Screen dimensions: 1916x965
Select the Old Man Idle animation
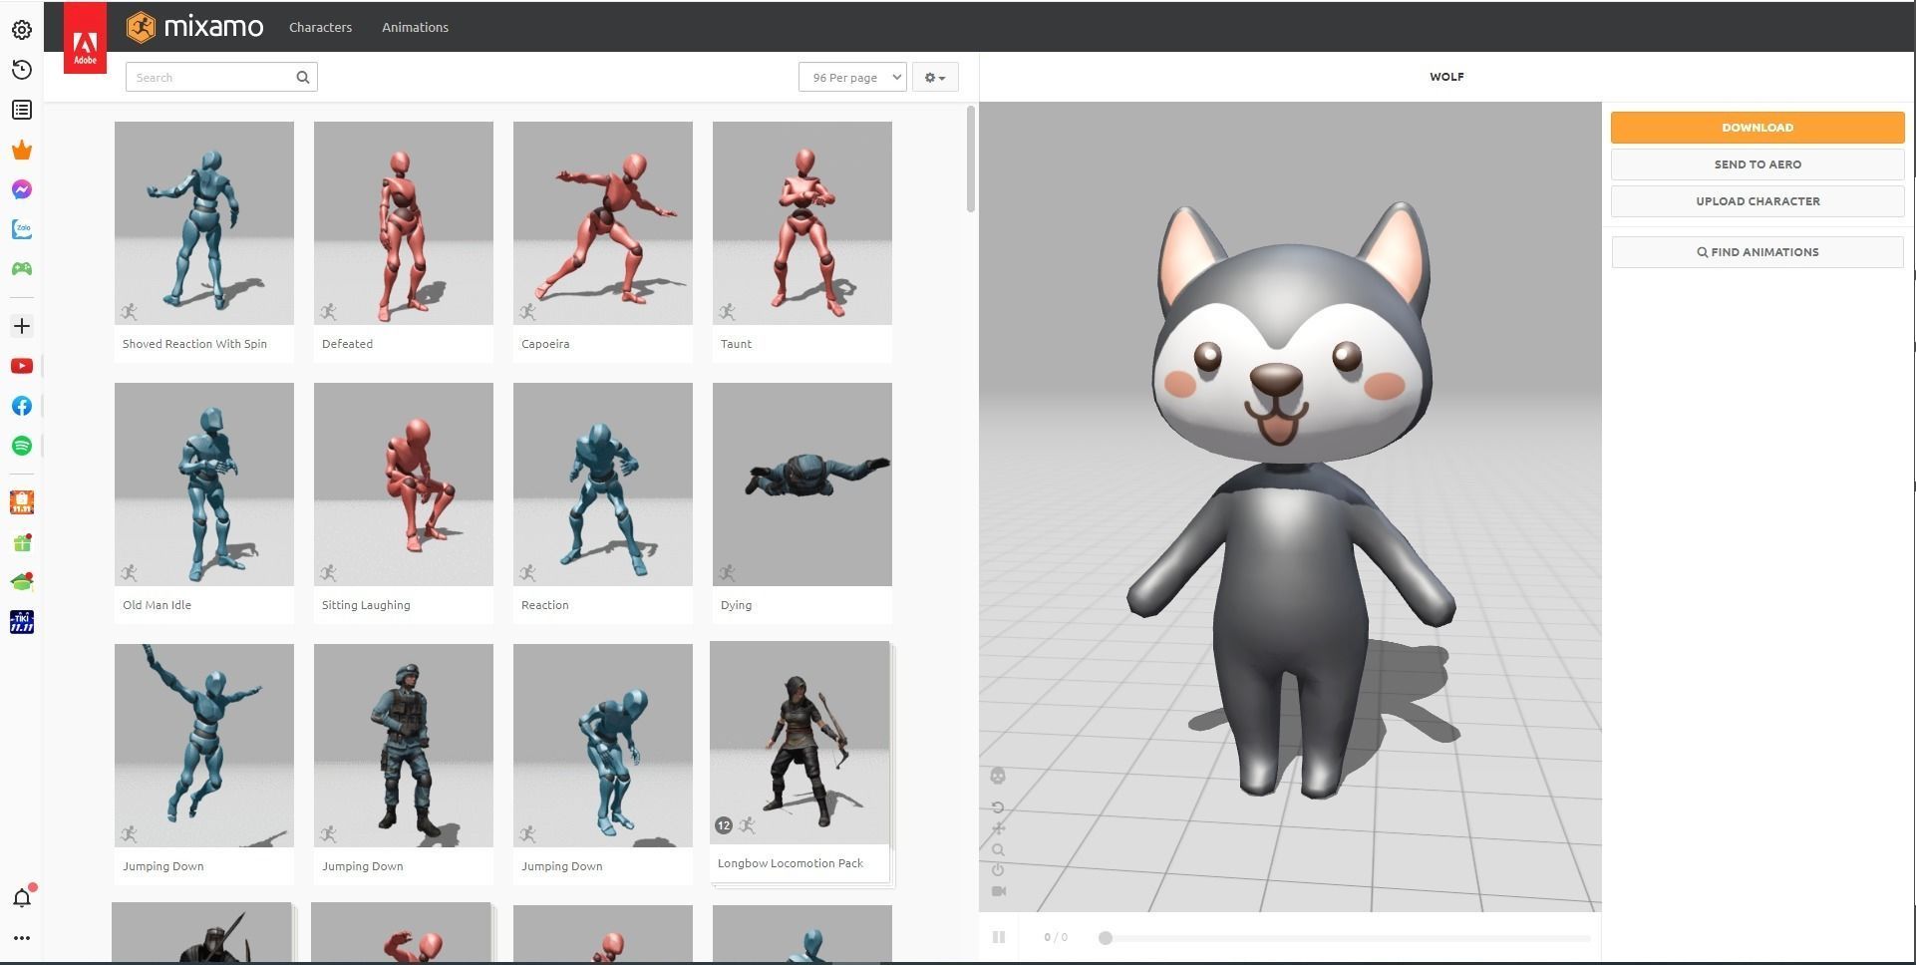click(x=204, y=502)
